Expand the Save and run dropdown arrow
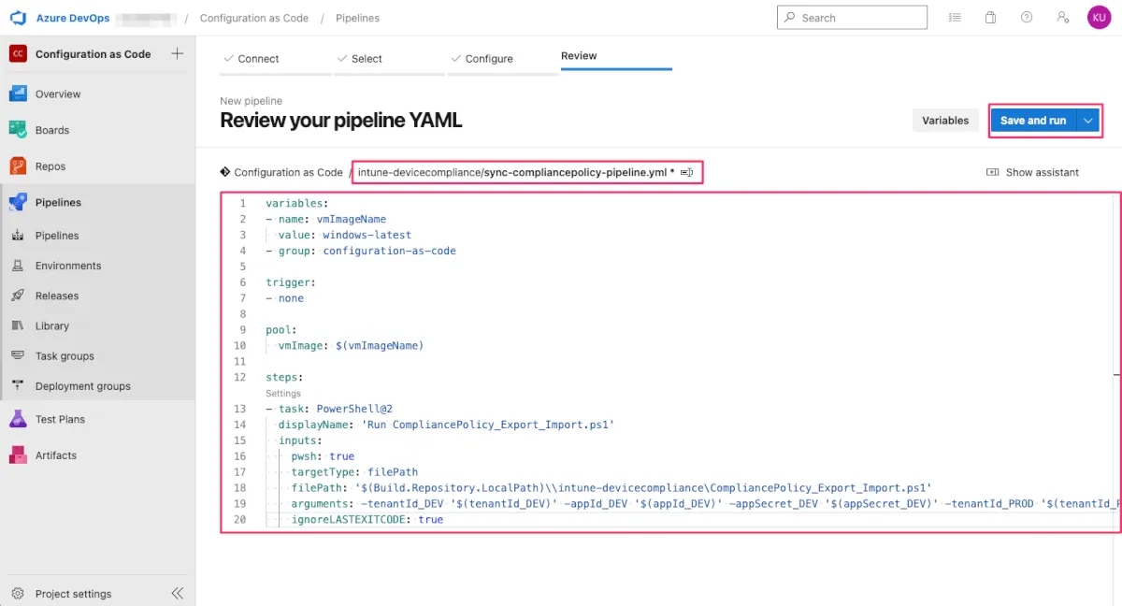1122x606 pixels. 1087,121
